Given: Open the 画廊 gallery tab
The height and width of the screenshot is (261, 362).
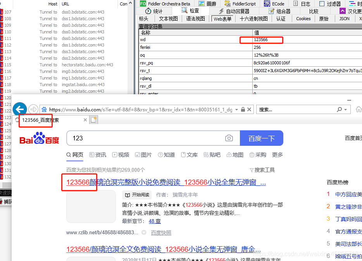Looking at the screenshot, I should point(208,4).
